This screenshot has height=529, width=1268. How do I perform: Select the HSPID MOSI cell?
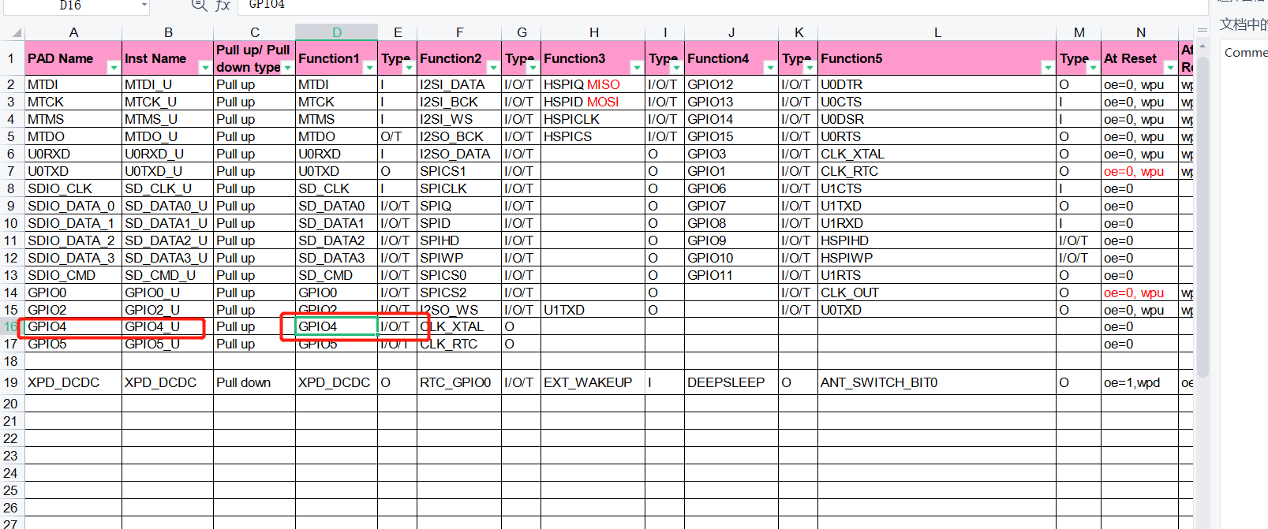pos(593,102)
